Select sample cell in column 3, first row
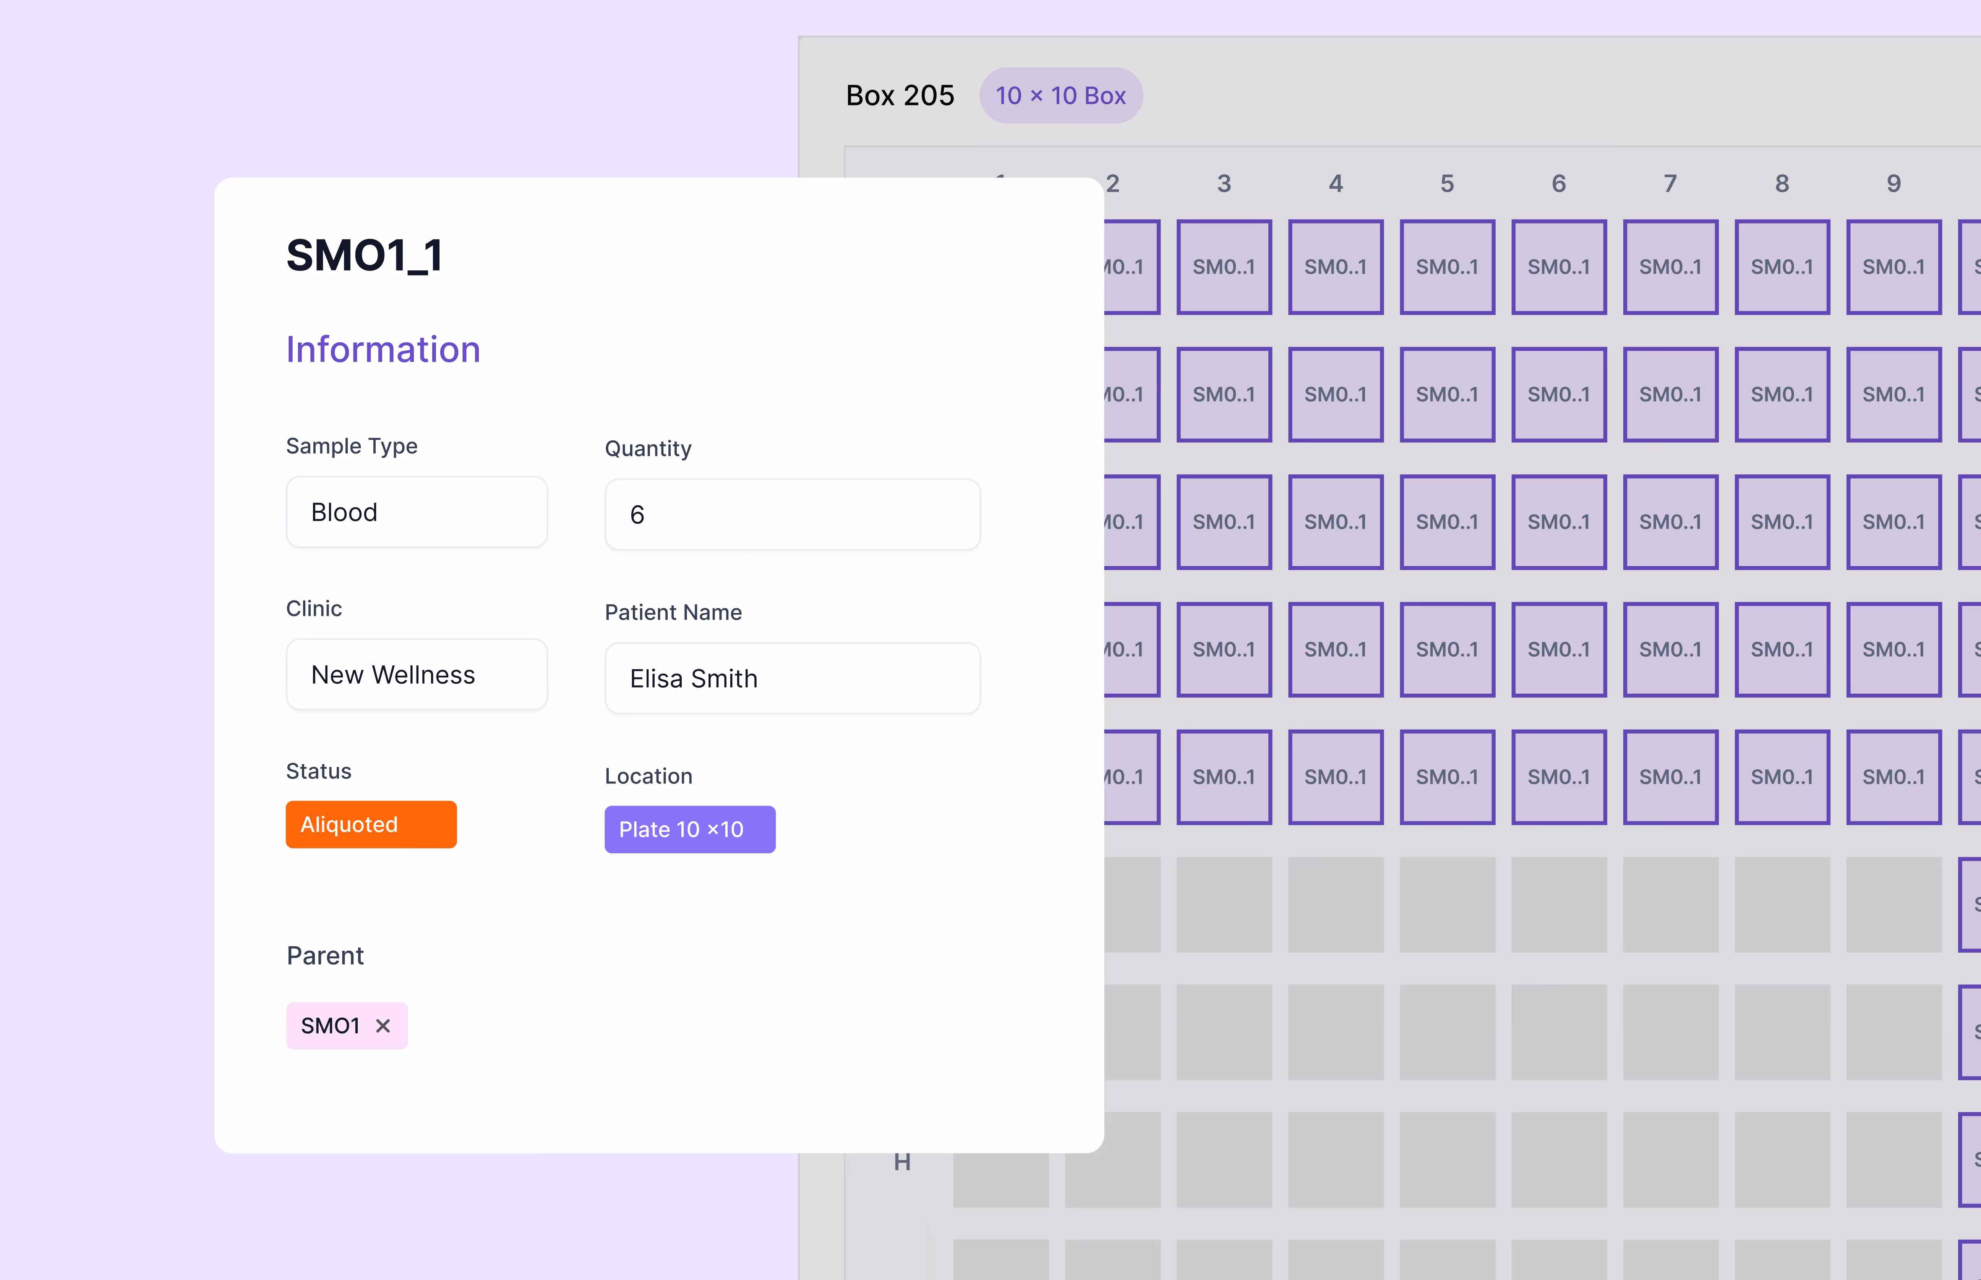The height and width of the screenshot is (1280, 1981). 1224,267
